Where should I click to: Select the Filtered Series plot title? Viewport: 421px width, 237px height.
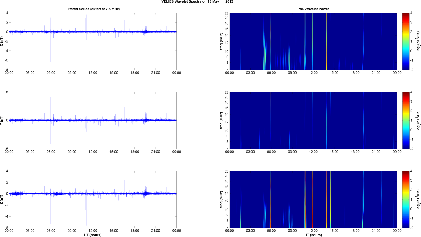coord(93,9)
